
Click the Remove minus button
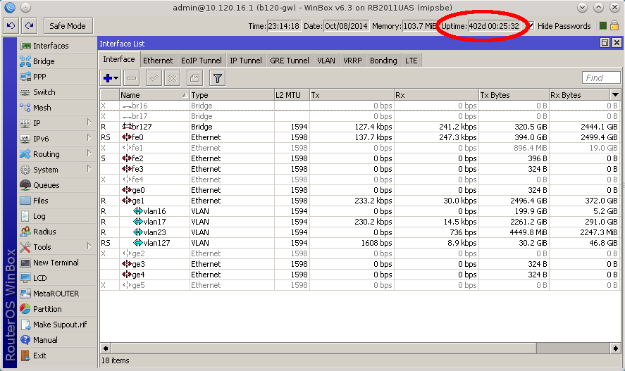(x=132, y=78)
